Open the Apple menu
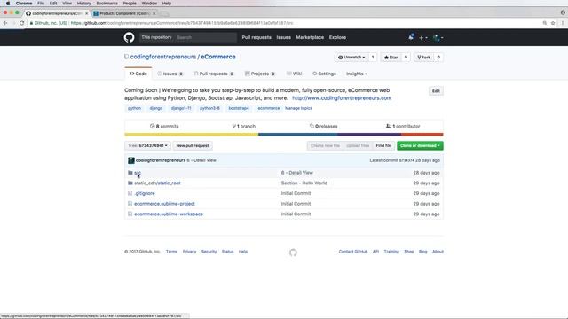 pos(8,3)
